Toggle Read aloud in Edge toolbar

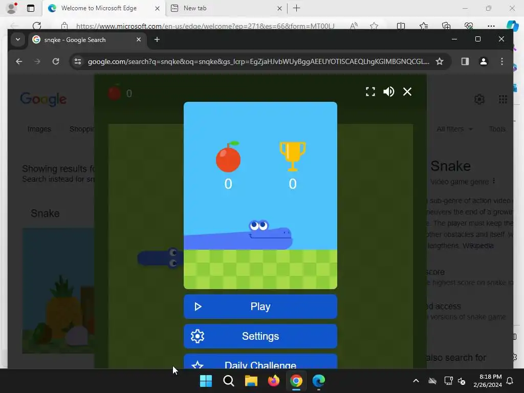[354, 26]
